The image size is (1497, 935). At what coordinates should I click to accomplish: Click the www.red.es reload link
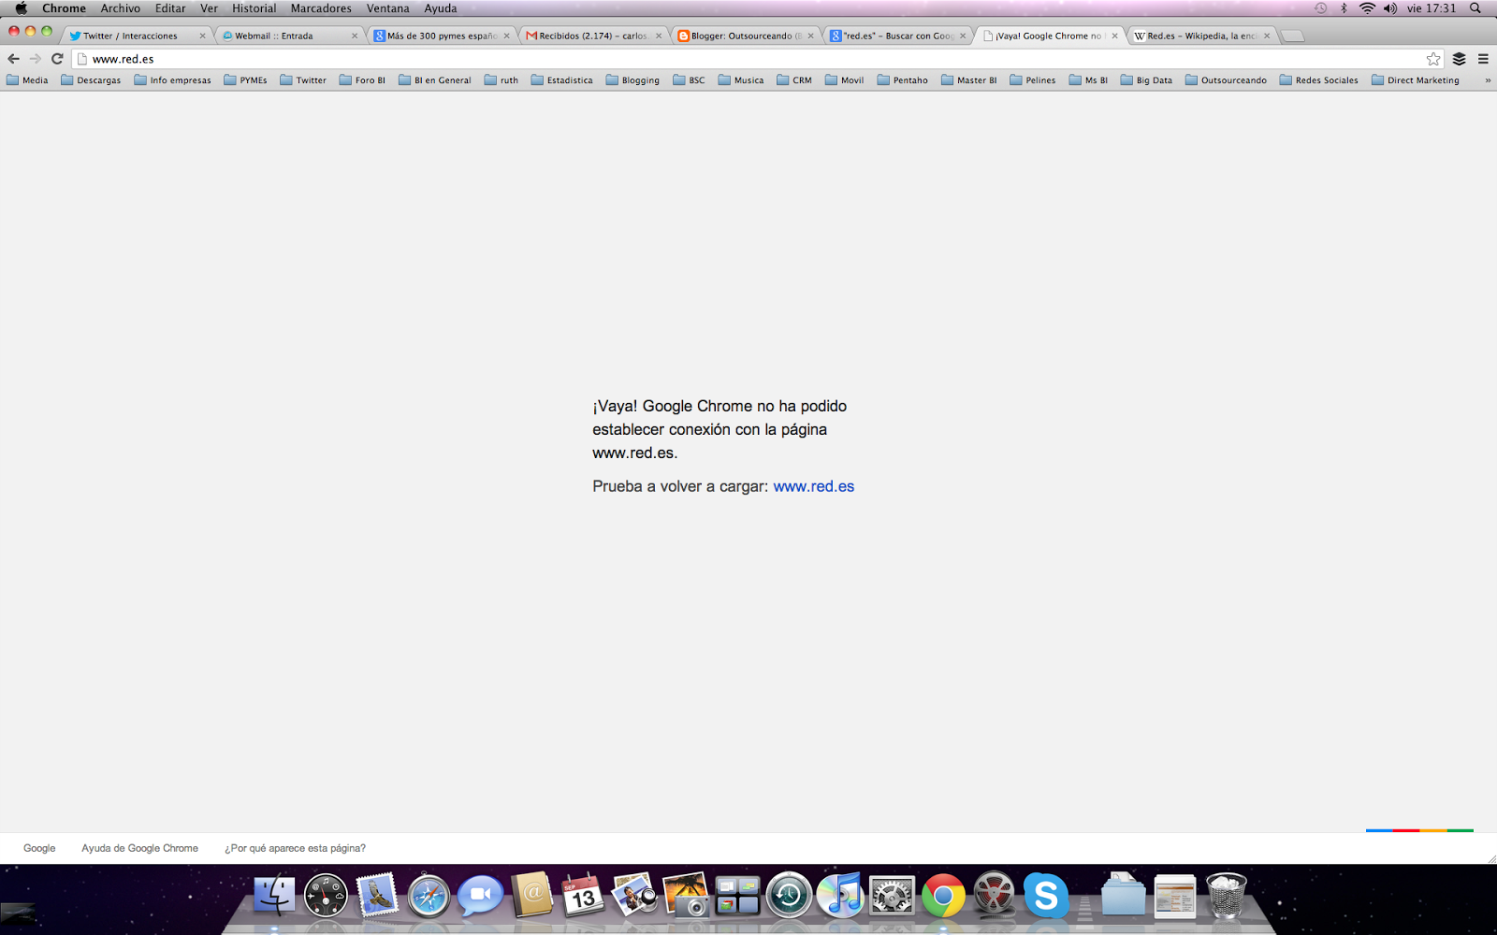pos(813,486)
